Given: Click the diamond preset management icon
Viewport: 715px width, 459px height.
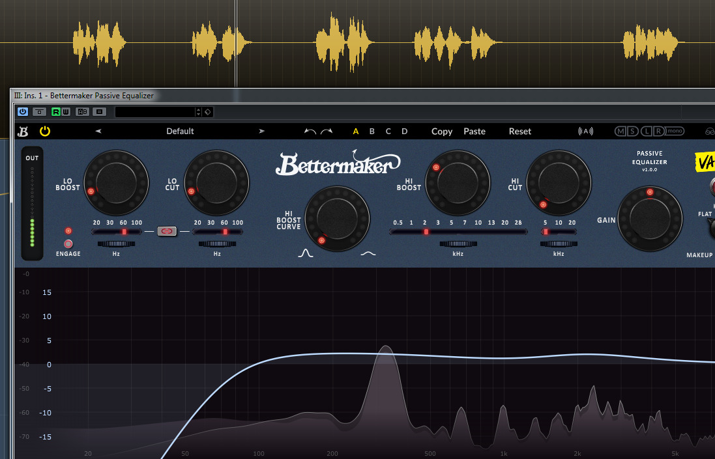Looking at the screenshot, I should (x=207, y=111).
